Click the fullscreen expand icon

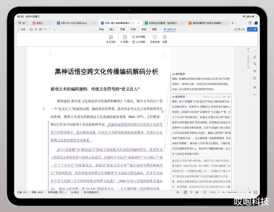[255, 192]
